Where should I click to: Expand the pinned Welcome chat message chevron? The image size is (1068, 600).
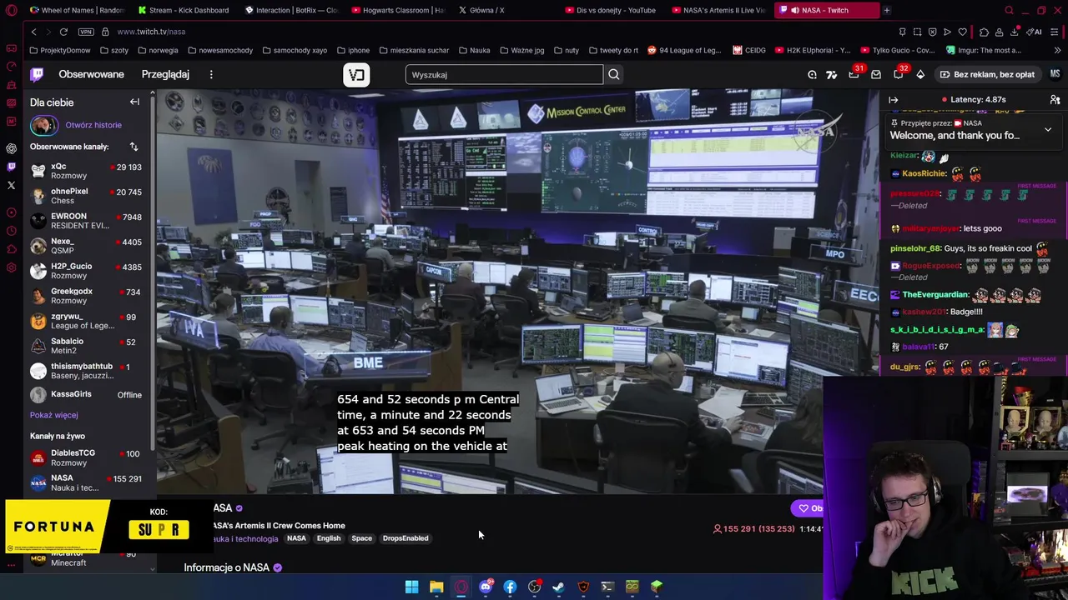[1048, 130]
